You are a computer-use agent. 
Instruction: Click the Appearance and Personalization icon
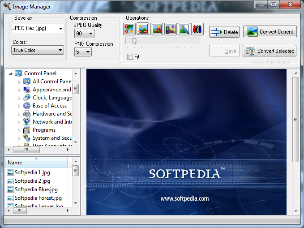[x=27, y=90]
